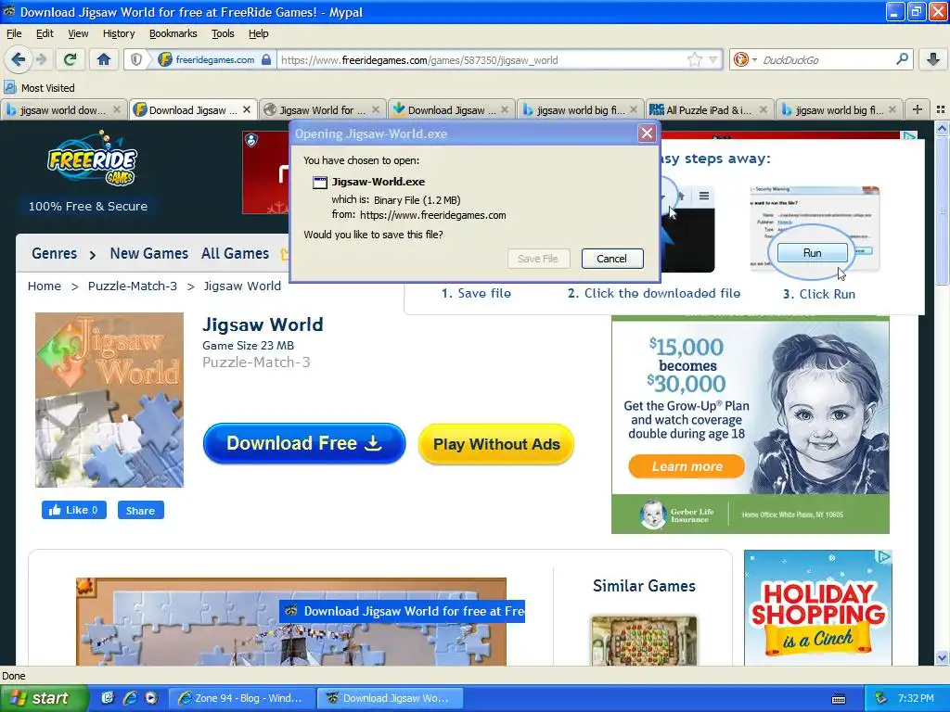Viewport: 950px width, 712px height.
Task: Open the View menu
Action: [78, 33]
